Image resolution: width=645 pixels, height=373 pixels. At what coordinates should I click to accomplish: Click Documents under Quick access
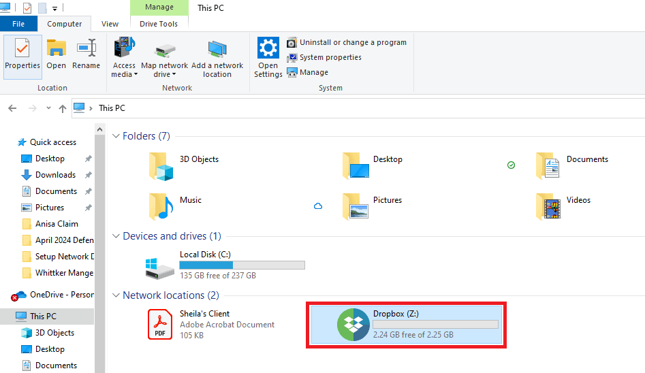[x=56, y=191]
